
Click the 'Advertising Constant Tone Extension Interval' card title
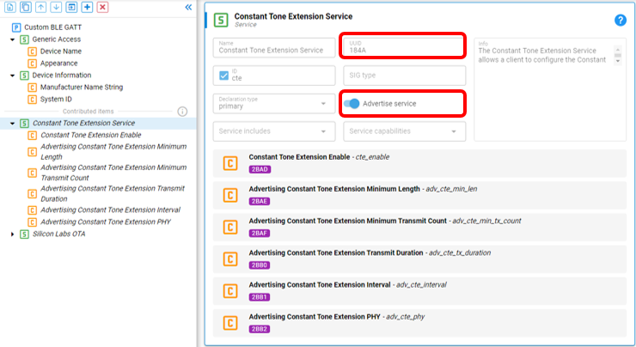tap(320, 285)
